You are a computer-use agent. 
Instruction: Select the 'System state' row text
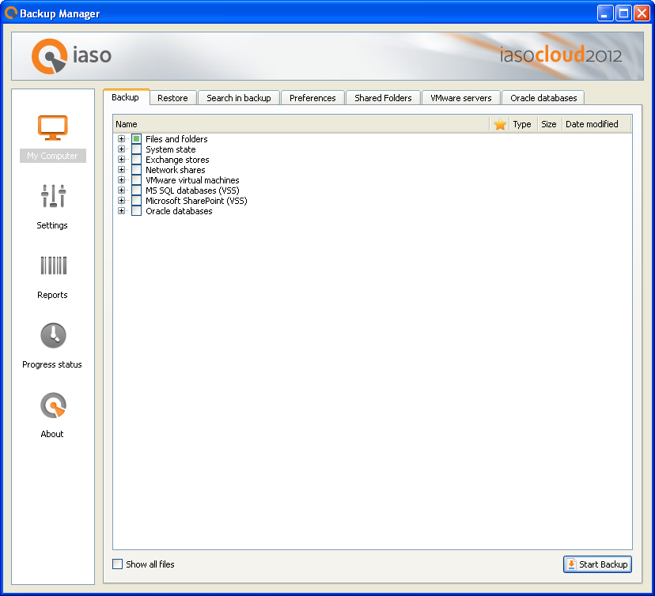170,149
